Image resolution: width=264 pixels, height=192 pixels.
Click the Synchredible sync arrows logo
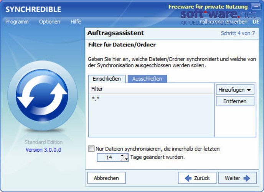click(x=42, y=95)
